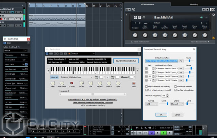The width and height of the screenshot is (217, 138).
Task: Click the Rewind button in the transport
Action: pyautogui.click(x=140, y=133)
